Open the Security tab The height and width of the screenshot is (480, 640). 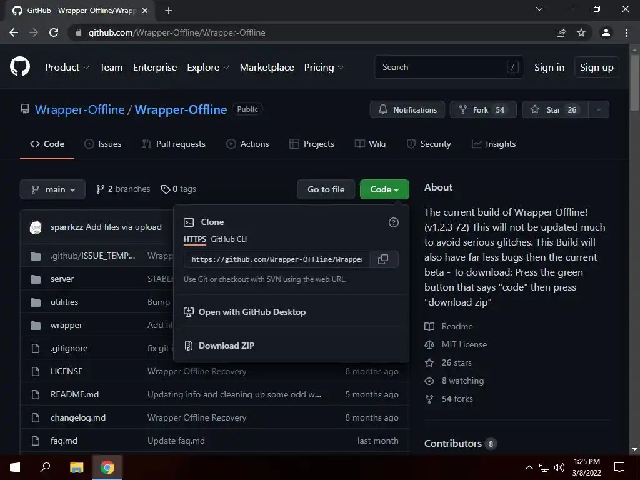[429, 144]
